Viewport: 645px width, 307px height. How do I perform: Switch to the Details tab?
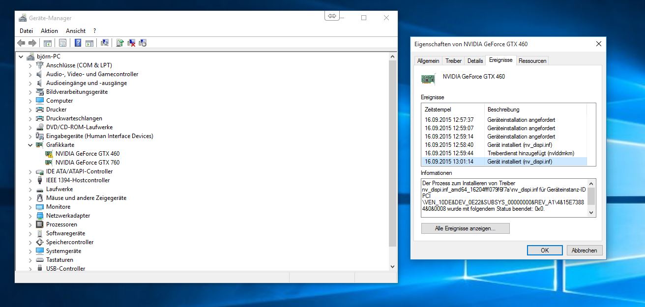(x=475, y=61)
